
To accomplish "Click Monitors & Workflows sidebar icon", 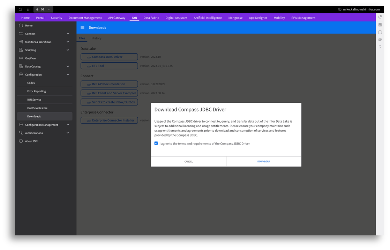I will (21, 42).
